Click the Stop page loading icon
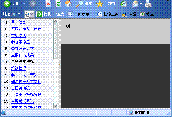The height and width of the screenshot is (117, 172). [x=48, y=4]
